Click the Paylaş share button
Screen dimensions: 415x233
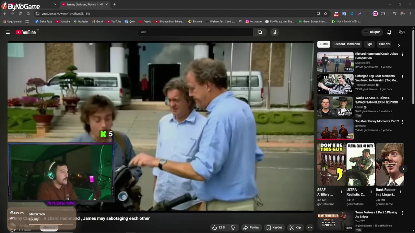251,227
